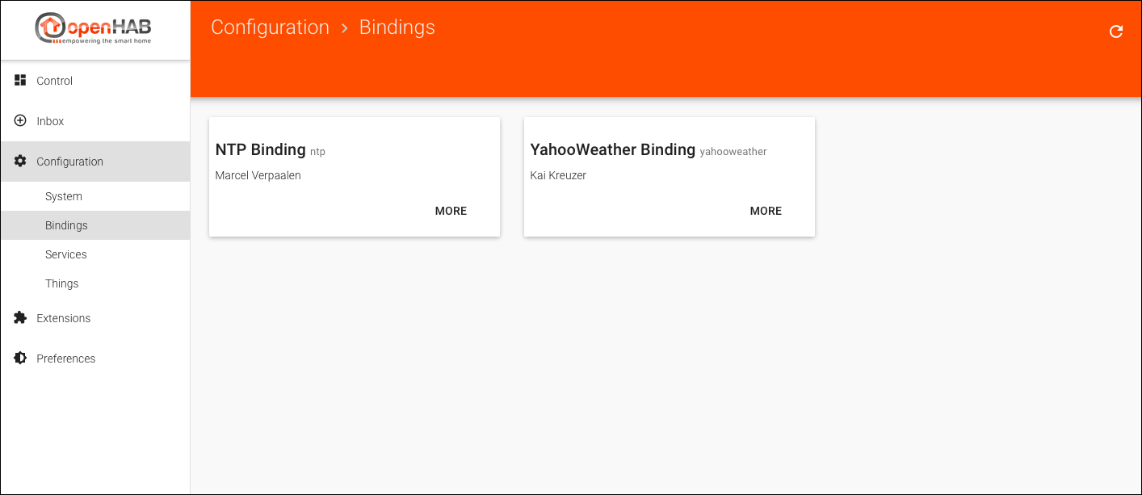This screenshot has width=1142, height=495.
Task: Select System under Configuration
Action: pos(64,196)
